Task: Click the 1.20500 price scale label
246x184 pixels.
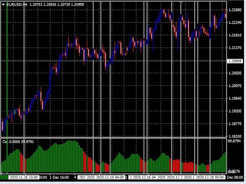Action: [235, 73]
